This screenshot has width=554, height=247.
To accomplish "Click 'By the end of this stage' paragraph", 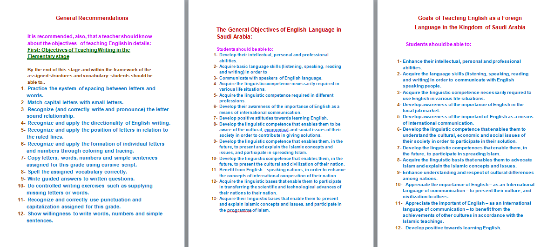I will click(x=90, y=75).
